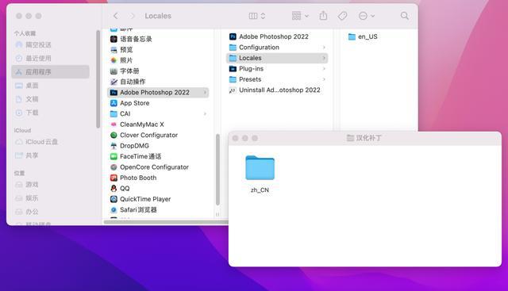Click the Finder back navigation arrow
This screenshot has height=291, width=508.
(116, 16)
